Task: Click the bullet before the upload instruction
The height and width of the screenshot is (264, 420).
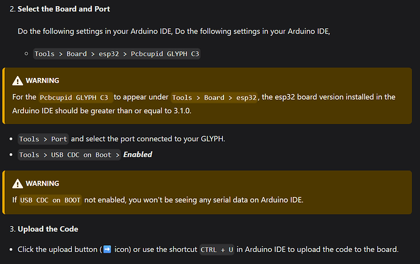Action: (12, 249)
